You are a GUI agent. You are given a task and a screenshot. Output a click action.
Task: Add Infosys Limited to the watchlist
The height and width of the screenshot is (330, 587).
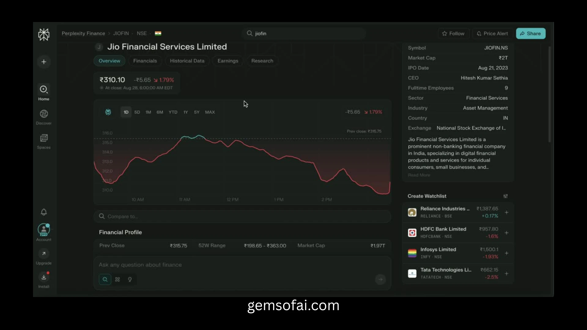[x=507, y=253]
